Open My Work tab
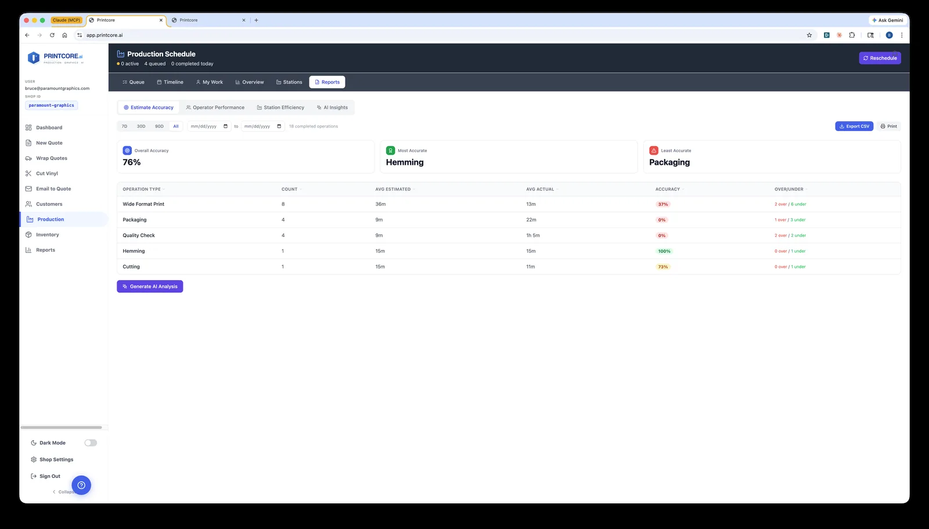This screenshot has width=929, height=529. coord(210,82)
